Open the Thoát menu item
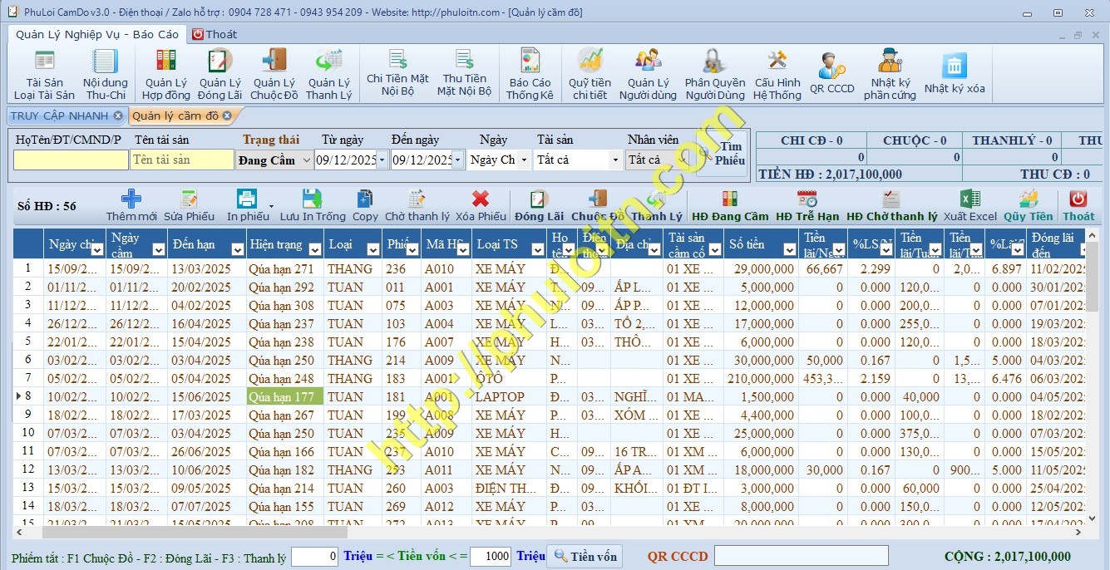 (x=215, y=34)
